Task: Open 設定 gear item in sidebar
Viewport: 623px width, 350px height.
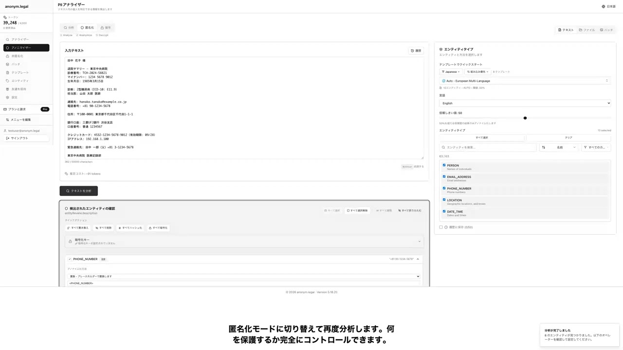Action: (26, 97)
